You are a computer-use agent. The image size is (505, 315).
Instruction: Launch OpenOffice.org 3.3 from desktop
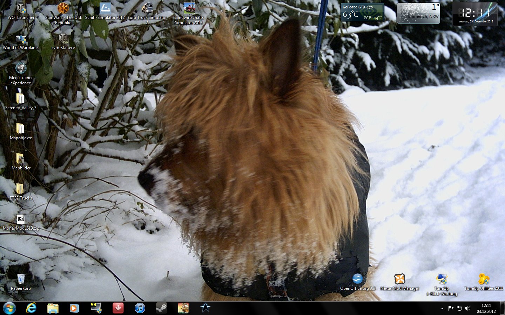pyautogui.click(x=357, y=279)
